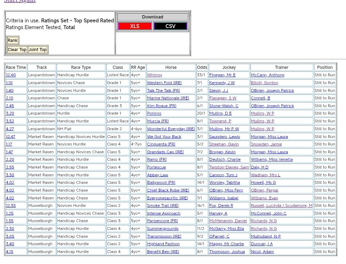The image size is (346, 264).
Task: Select the Joint Top button
Action: pos(37,50)
